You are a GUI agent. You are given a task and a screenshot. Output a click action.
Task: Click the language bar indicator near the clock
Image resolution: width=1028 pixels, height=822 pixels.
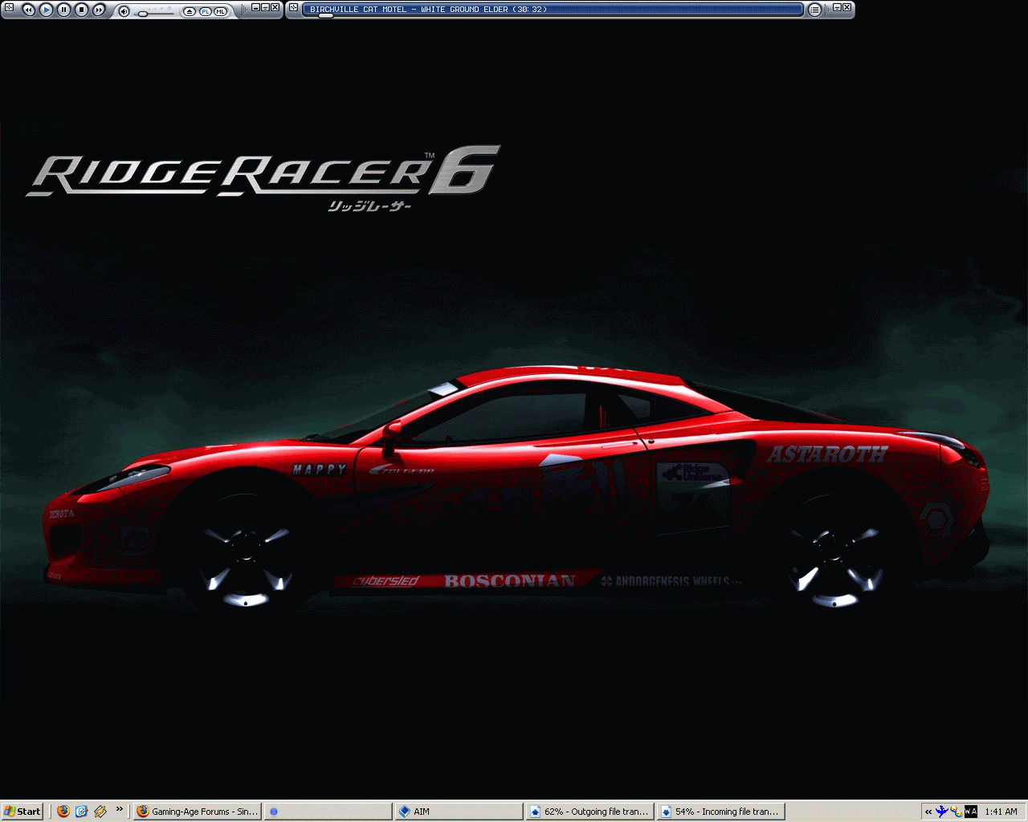tap(971, 811)
